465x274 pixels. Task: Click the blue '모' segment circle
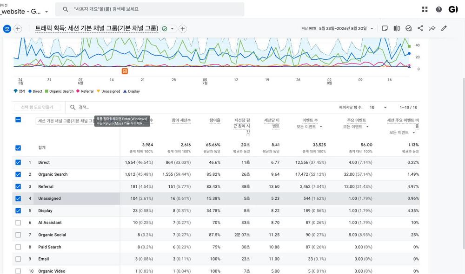7,29
